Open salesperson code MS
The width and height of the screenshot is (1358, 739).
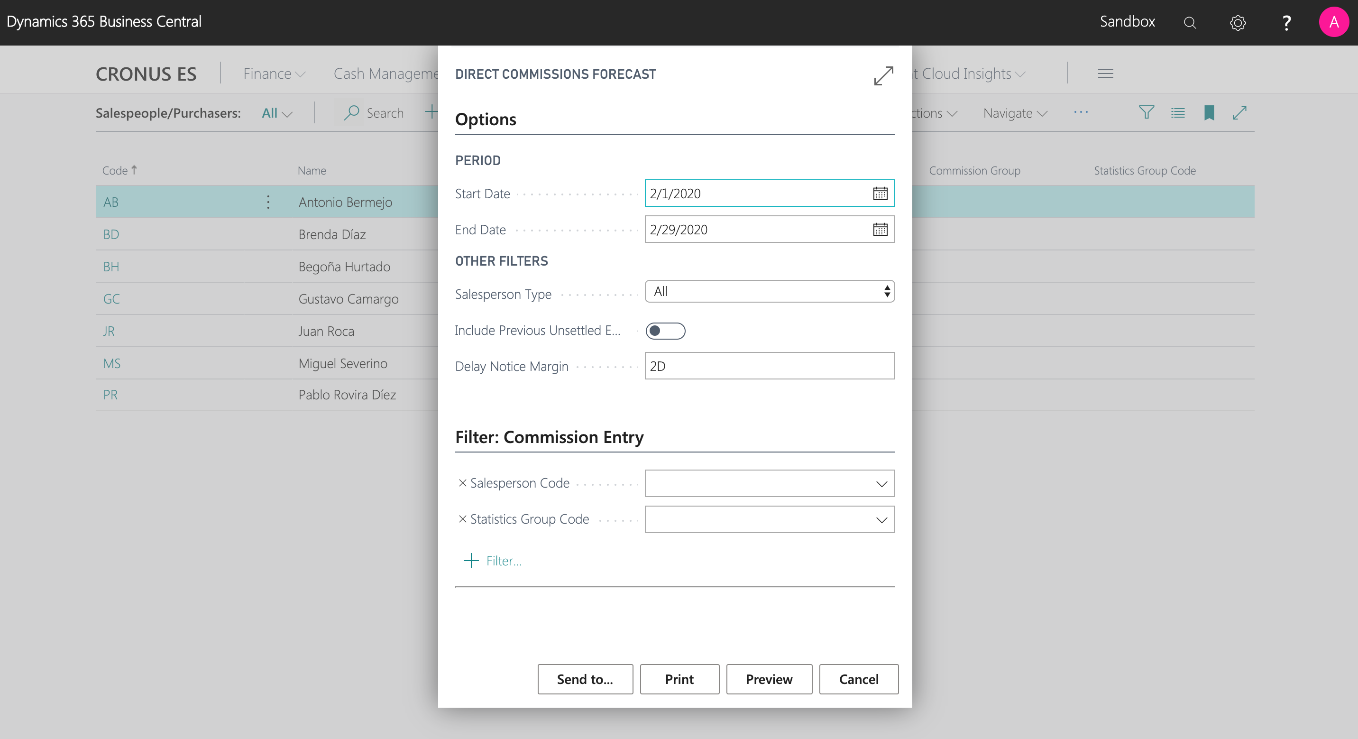[112, 363]
